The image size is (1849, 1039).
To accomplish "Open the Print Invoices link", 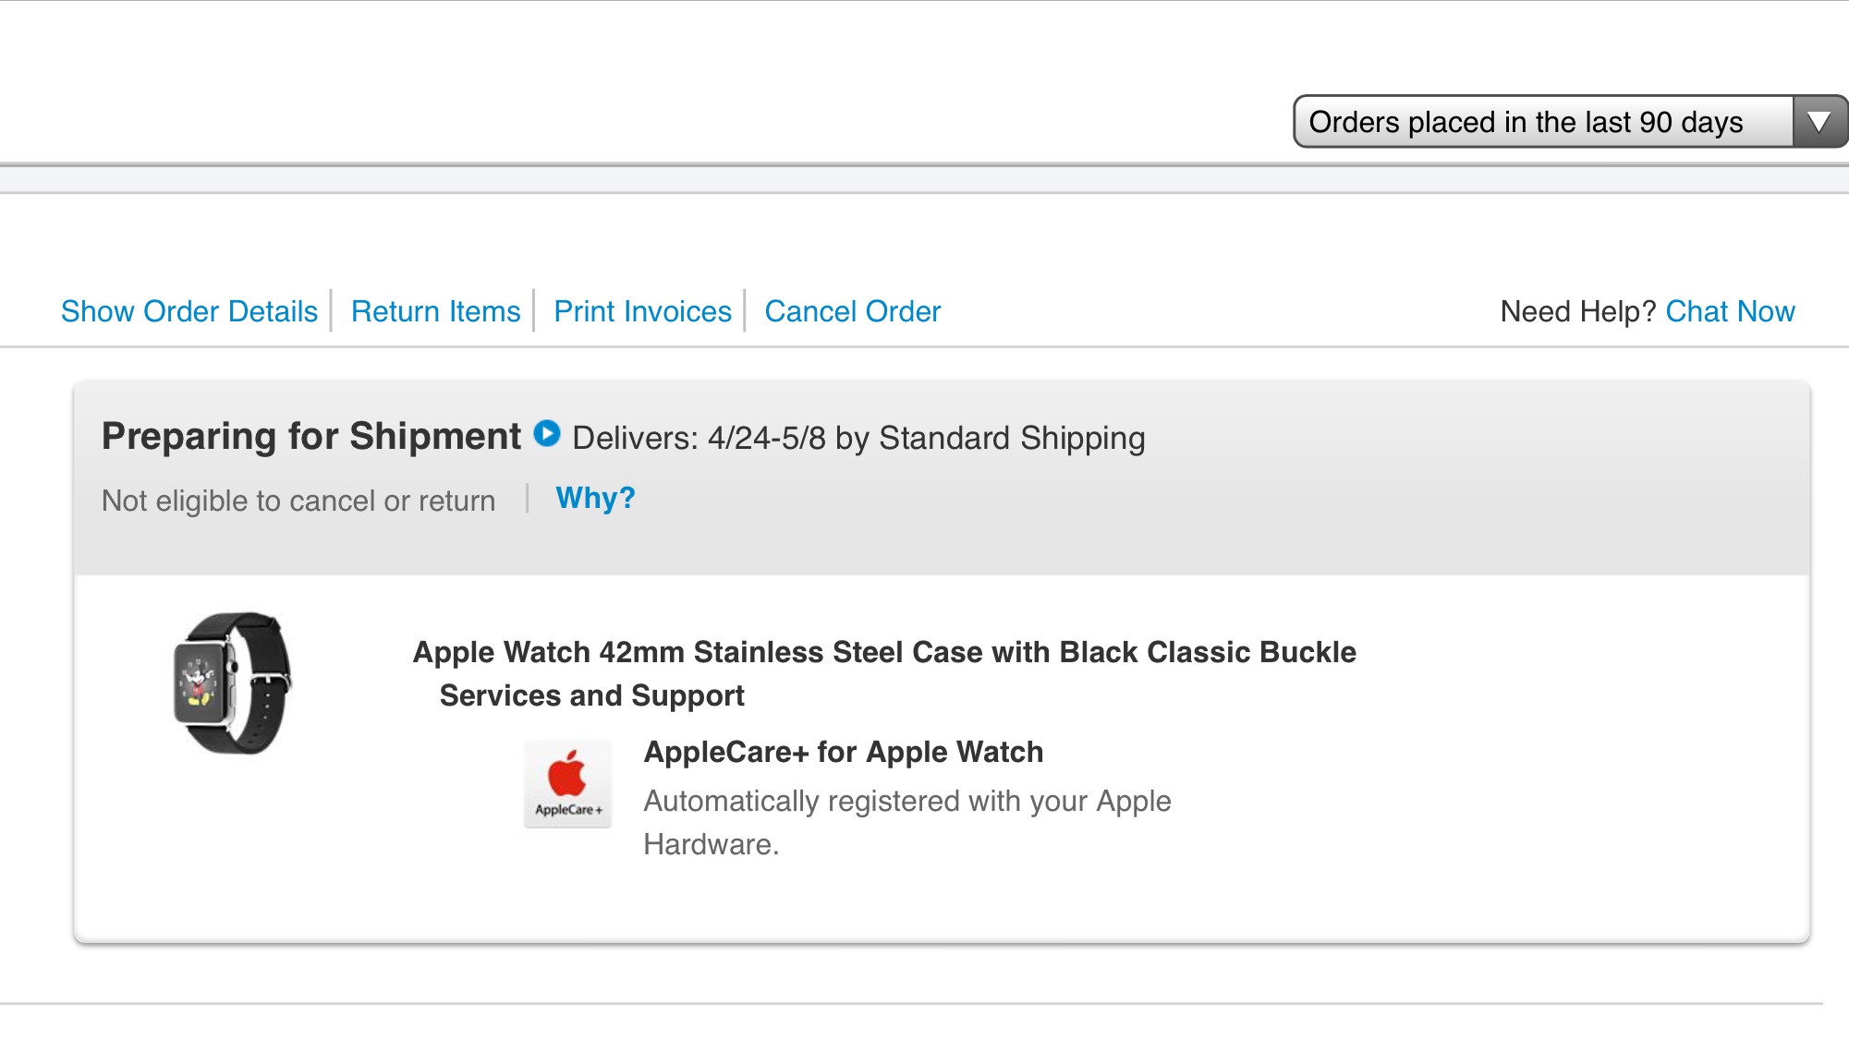I will (643, 312).
